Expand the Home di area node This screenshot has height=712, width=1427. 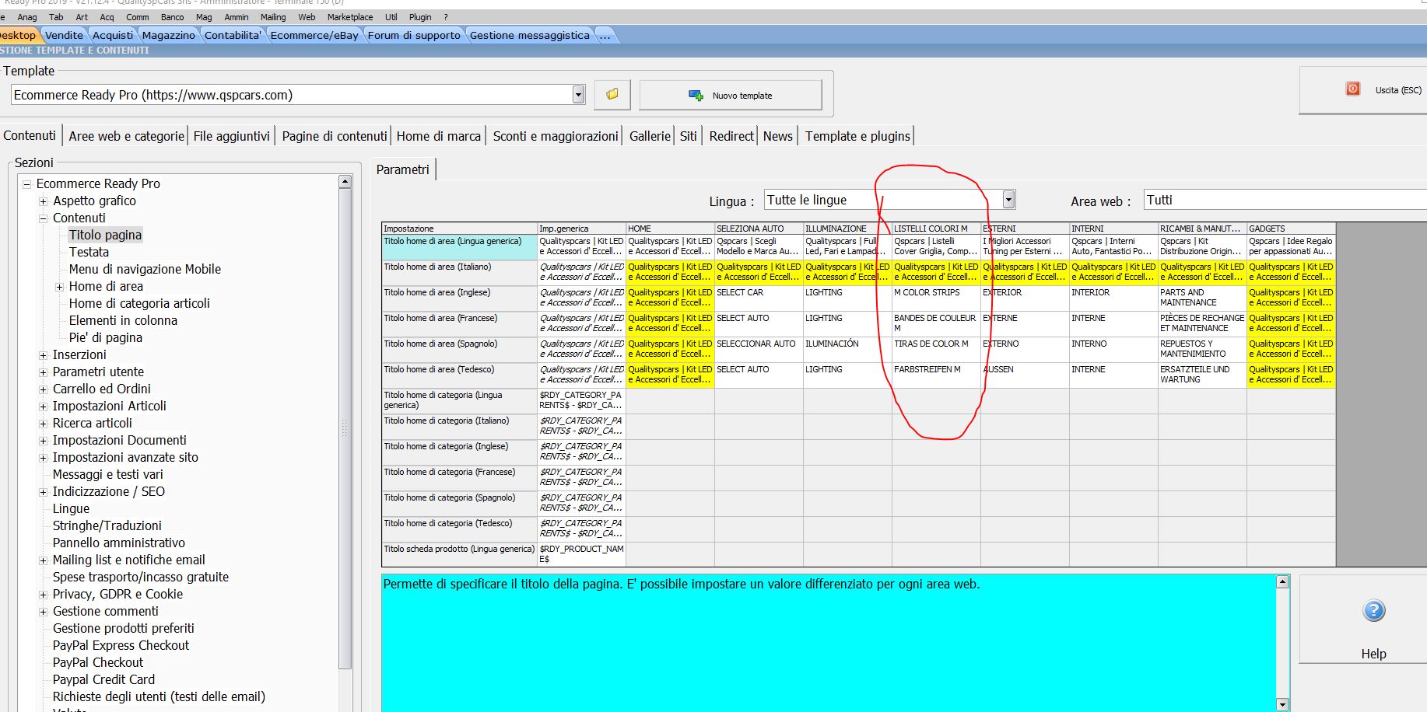point(60,287)
